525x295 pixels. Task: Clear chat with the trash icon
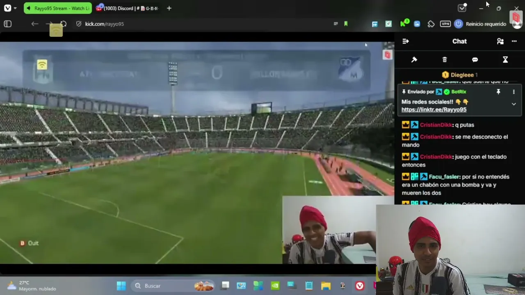tap(445, 60)
